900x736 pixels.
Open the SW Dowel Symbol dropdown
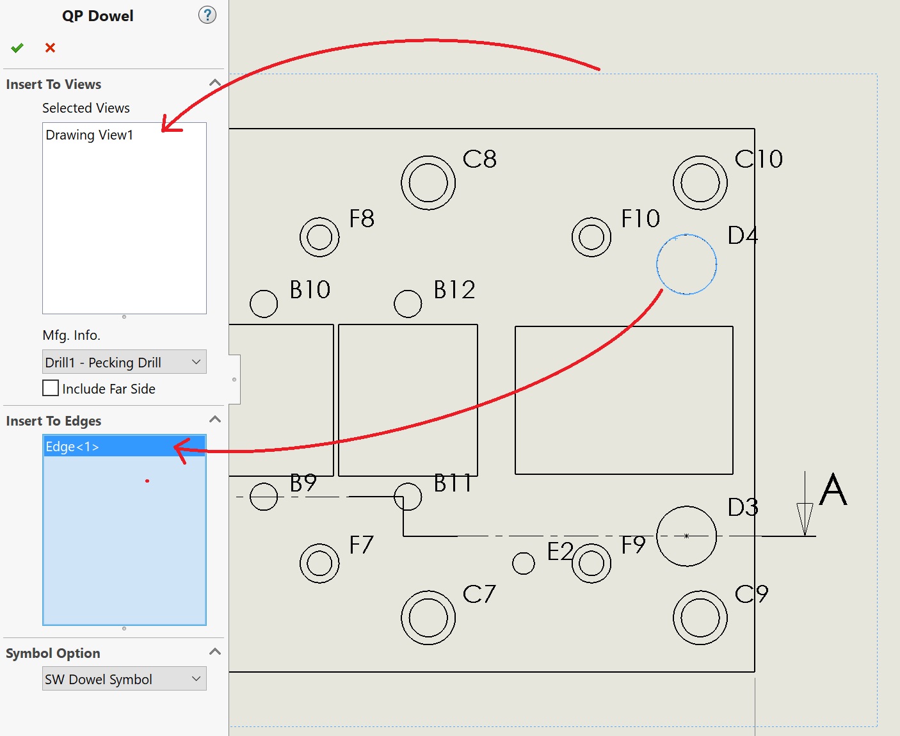pos(124,679)
